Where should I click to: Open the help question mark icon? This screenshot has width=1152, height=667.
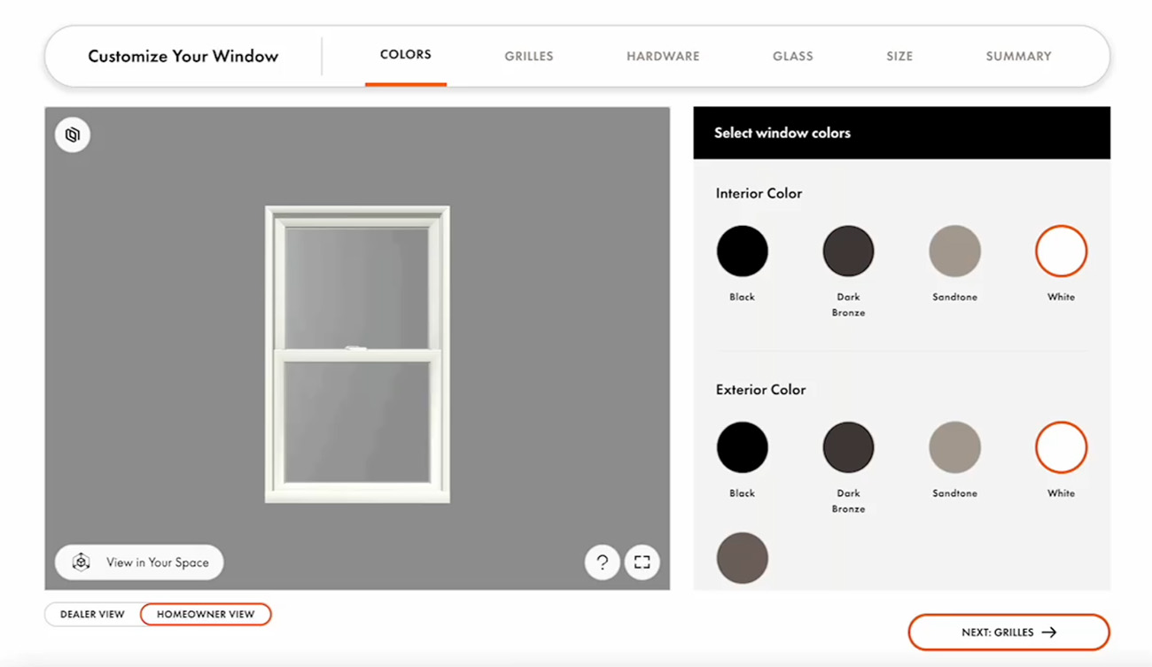602,562
